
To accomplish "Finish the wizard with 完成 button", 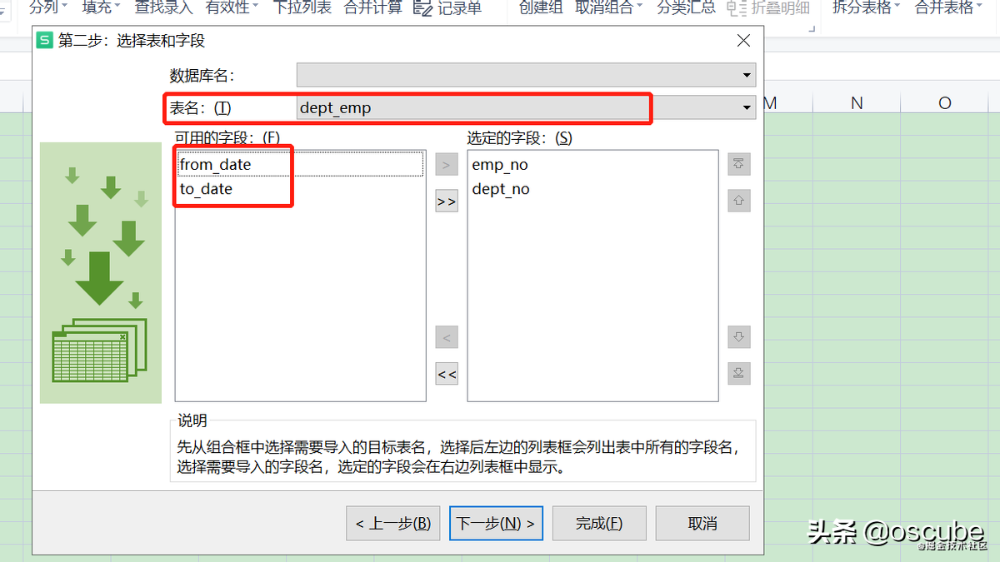I will click(599, 524).
